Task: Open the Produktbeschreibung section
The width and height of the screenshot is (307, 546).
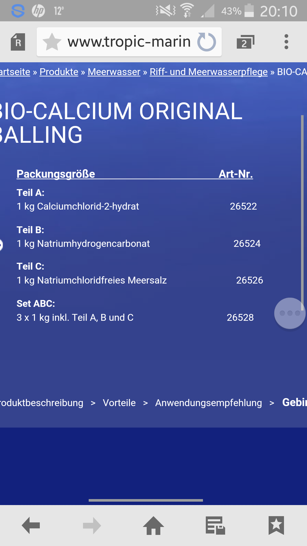Action: click(x=42, y=403)
